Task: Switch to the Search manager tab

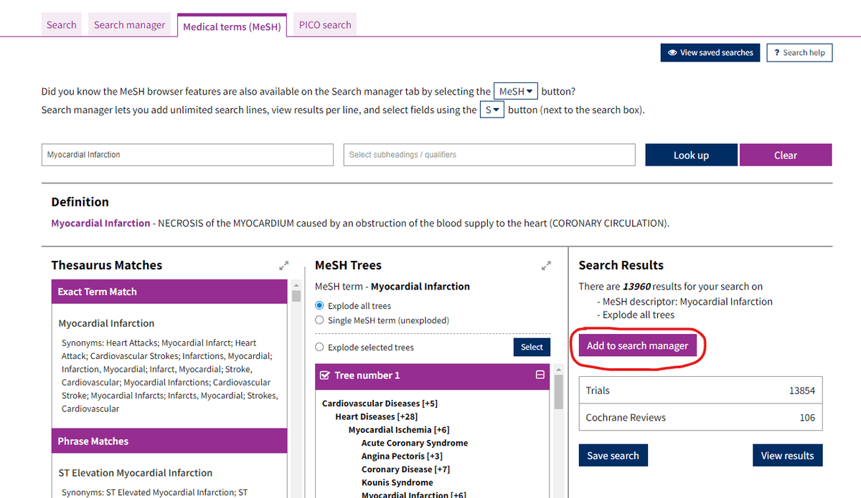Action: pos(129,25)
